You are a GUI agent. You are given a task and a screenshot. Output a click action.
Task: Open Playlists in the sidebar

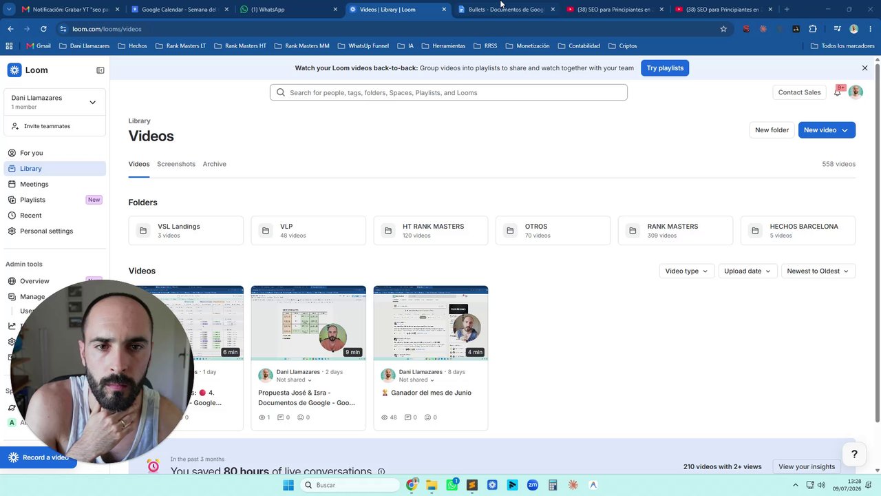pos(55,200)
